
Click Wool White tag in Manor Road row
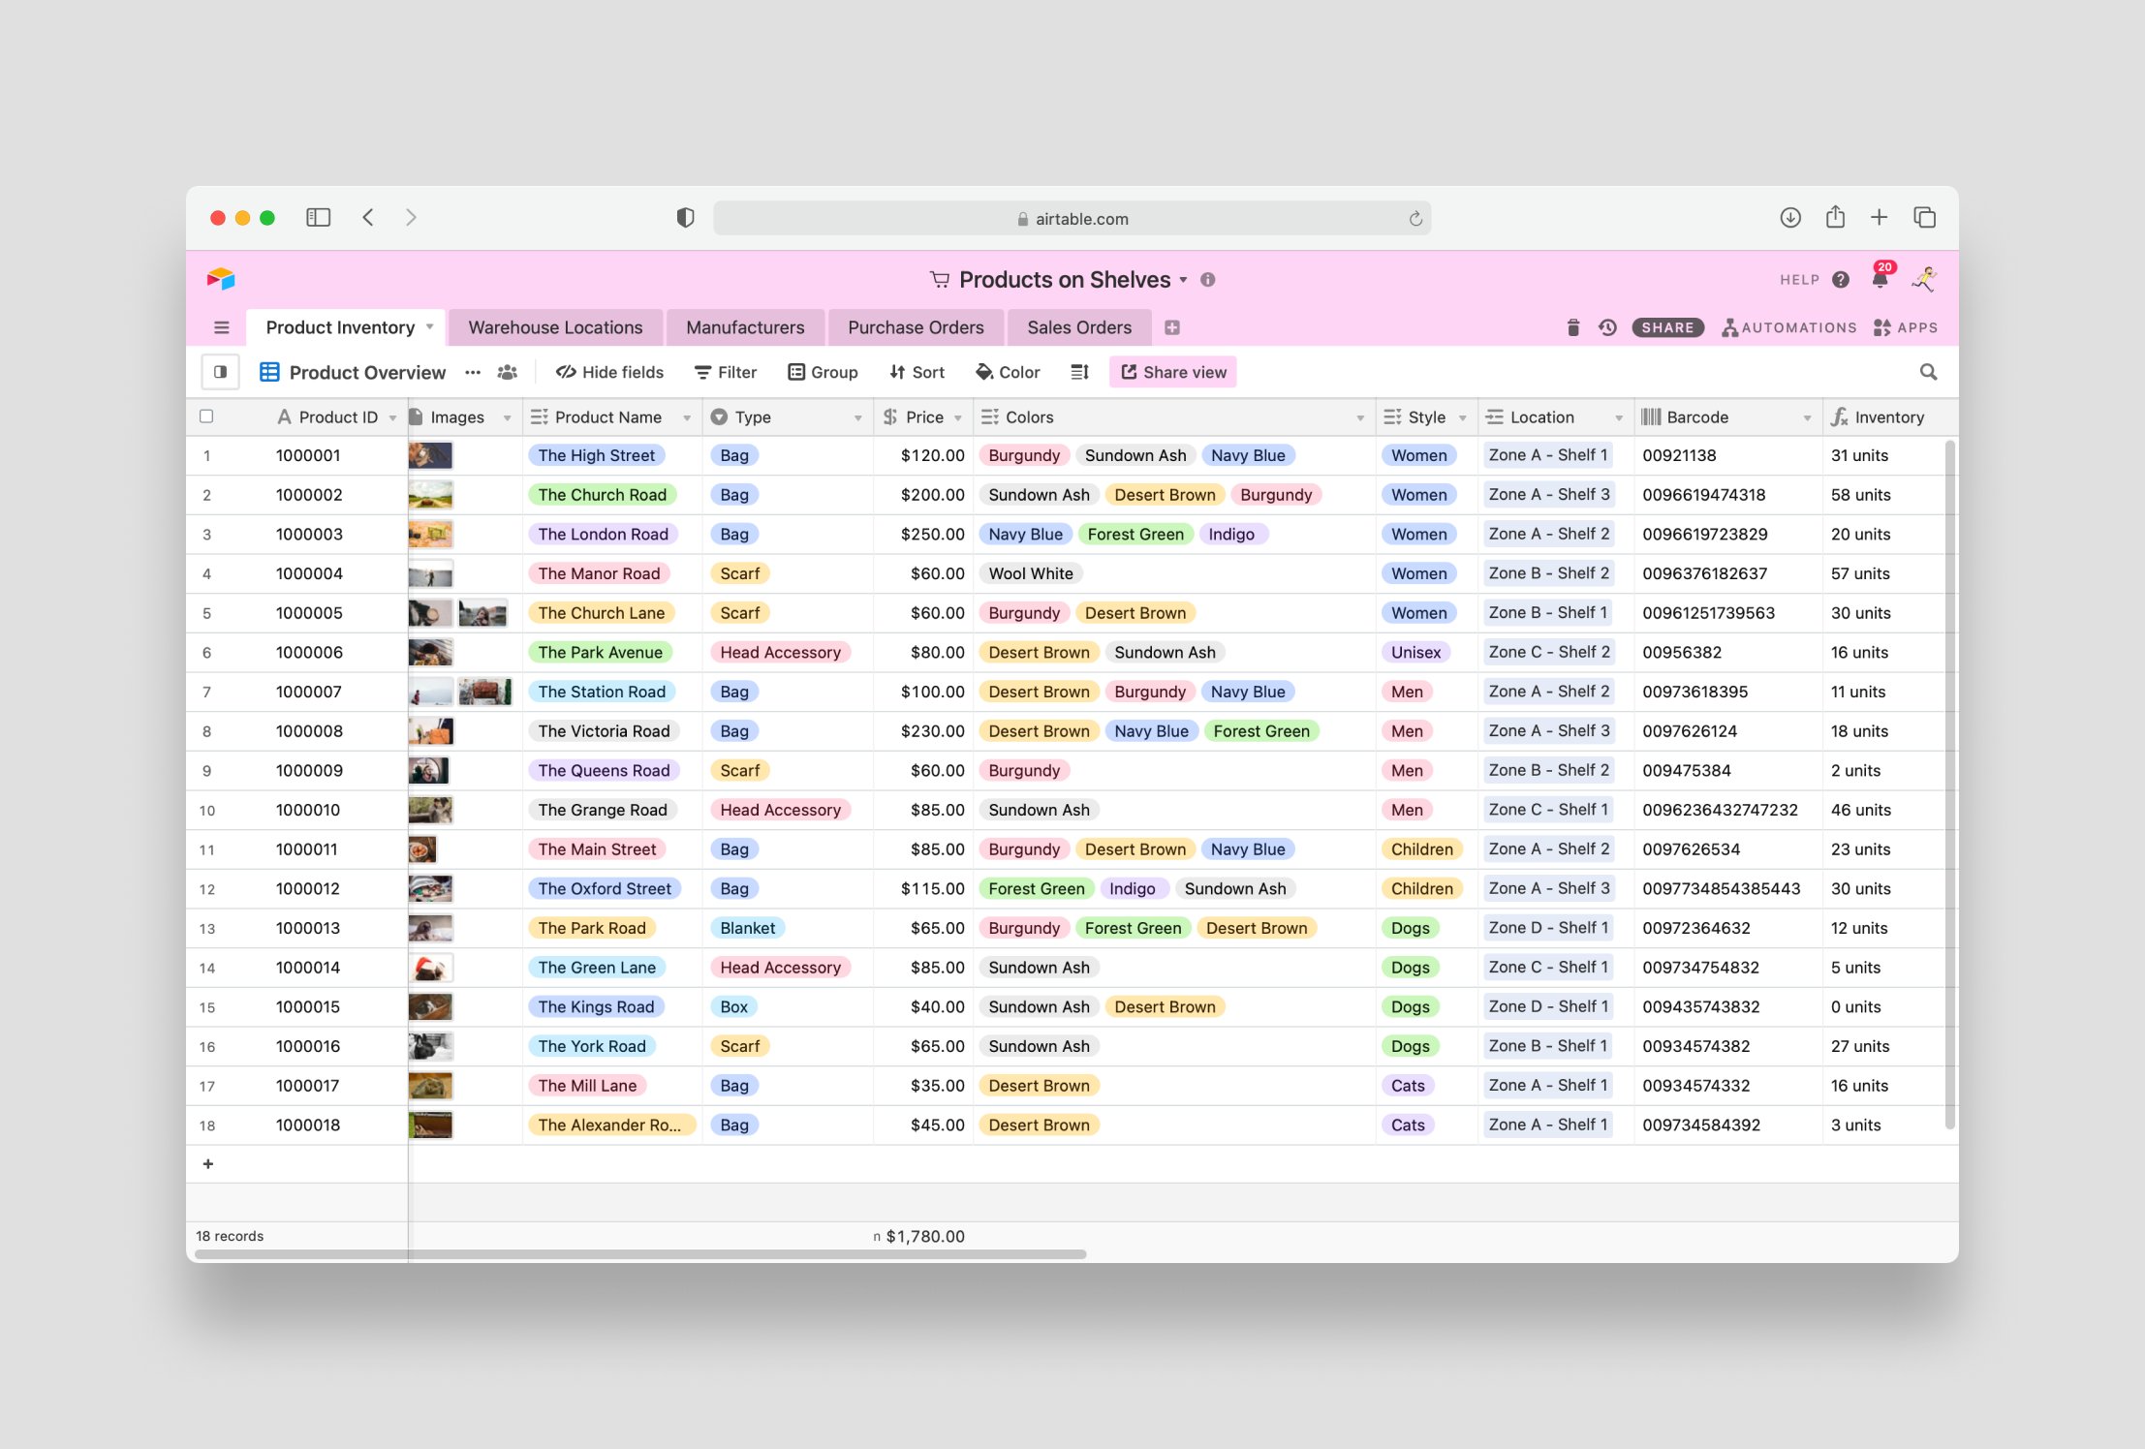coord(1031,573)
